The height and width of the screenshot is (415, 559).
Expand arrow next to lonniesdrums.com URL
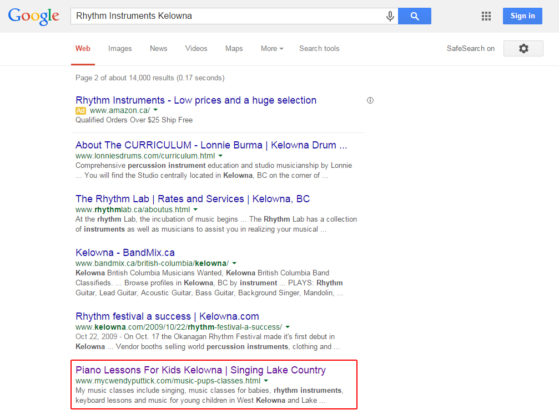[x=220, y=156]
